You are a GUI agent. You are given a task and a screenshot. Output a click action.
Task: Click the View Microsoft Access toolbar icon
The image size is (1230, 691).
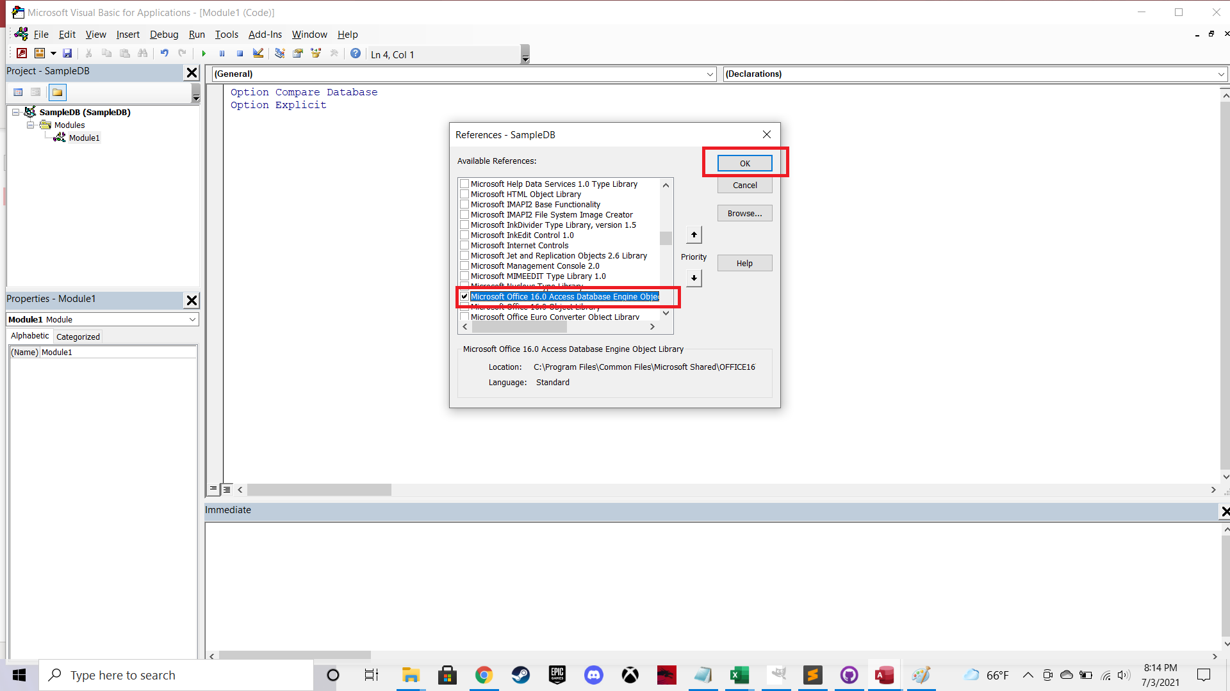click(22, 54)
